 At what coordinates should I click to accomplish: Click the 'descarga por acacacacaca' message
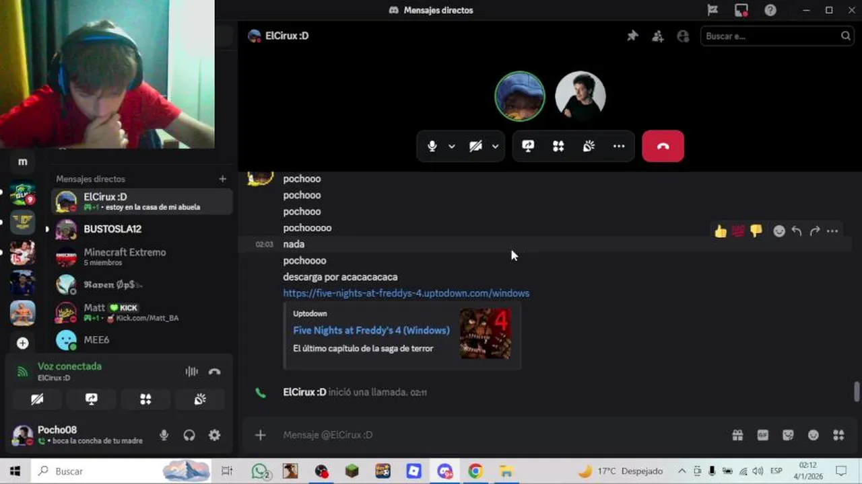(340, 277)
